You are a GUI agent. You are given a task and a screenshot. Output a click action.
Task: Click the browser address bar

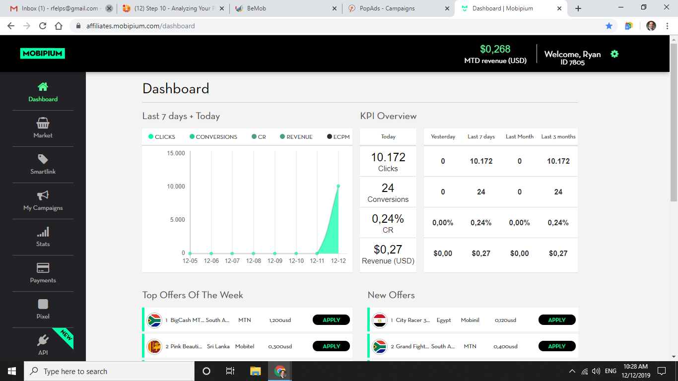(x=338, y=26)
